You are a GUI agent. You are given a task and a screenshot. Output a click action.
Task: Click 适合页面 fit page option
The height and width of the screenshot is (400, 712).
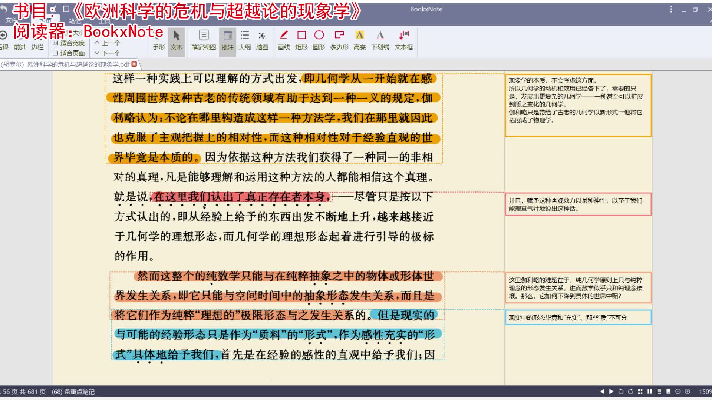click(x=69, y=53)
